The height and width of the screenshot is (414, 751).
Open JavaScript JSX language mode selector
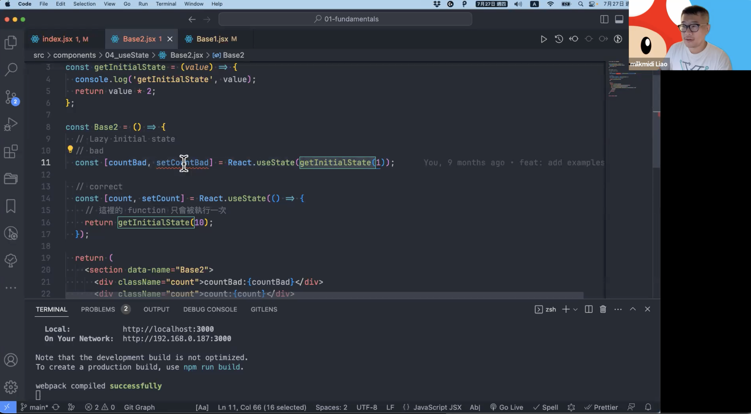click(437, 407)
